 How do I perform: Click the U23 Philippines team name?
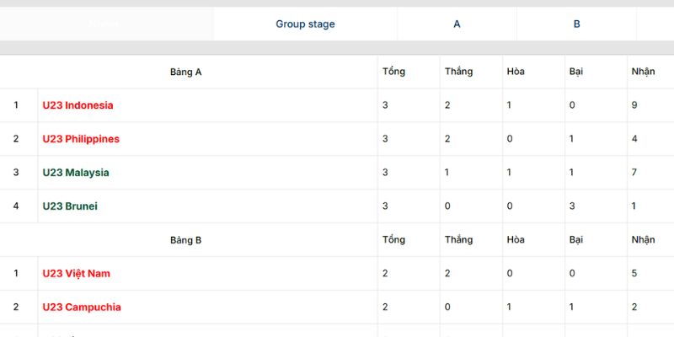coord(81,139)
